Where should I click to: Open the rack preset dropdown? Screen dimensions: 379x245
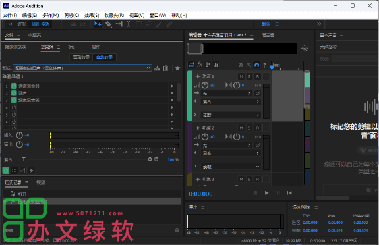pos(82,68)
